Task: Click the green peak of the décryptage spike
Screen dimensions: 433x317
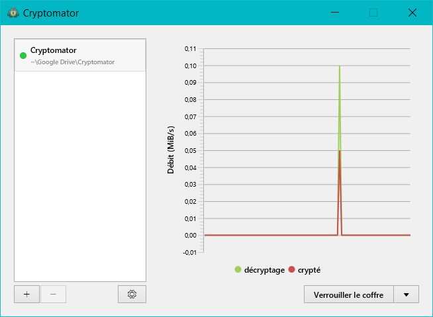Action: [x=340, y=67]
